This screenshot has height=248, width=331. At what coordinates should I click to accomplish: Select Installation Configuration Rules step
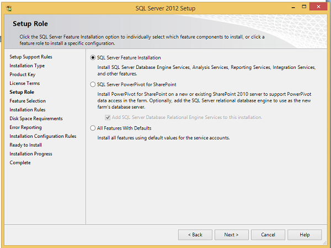point(42,136)
